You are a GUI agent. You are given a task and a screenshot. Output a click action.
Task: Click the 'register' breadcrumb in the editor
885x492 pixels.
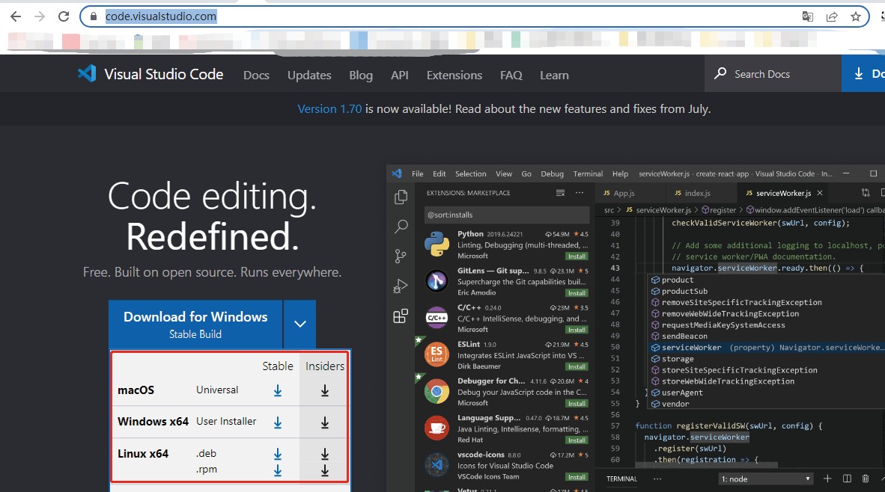723,209
